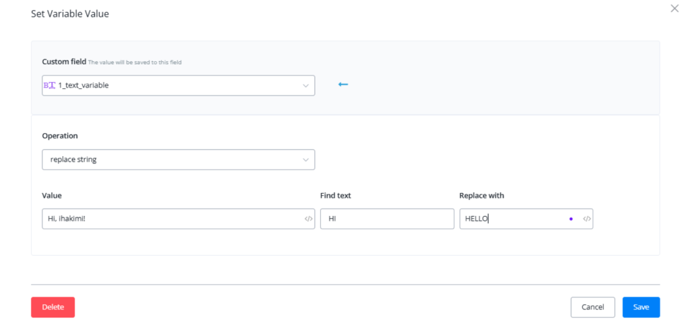
Task: Click the Operation label text
Action: 60,135
